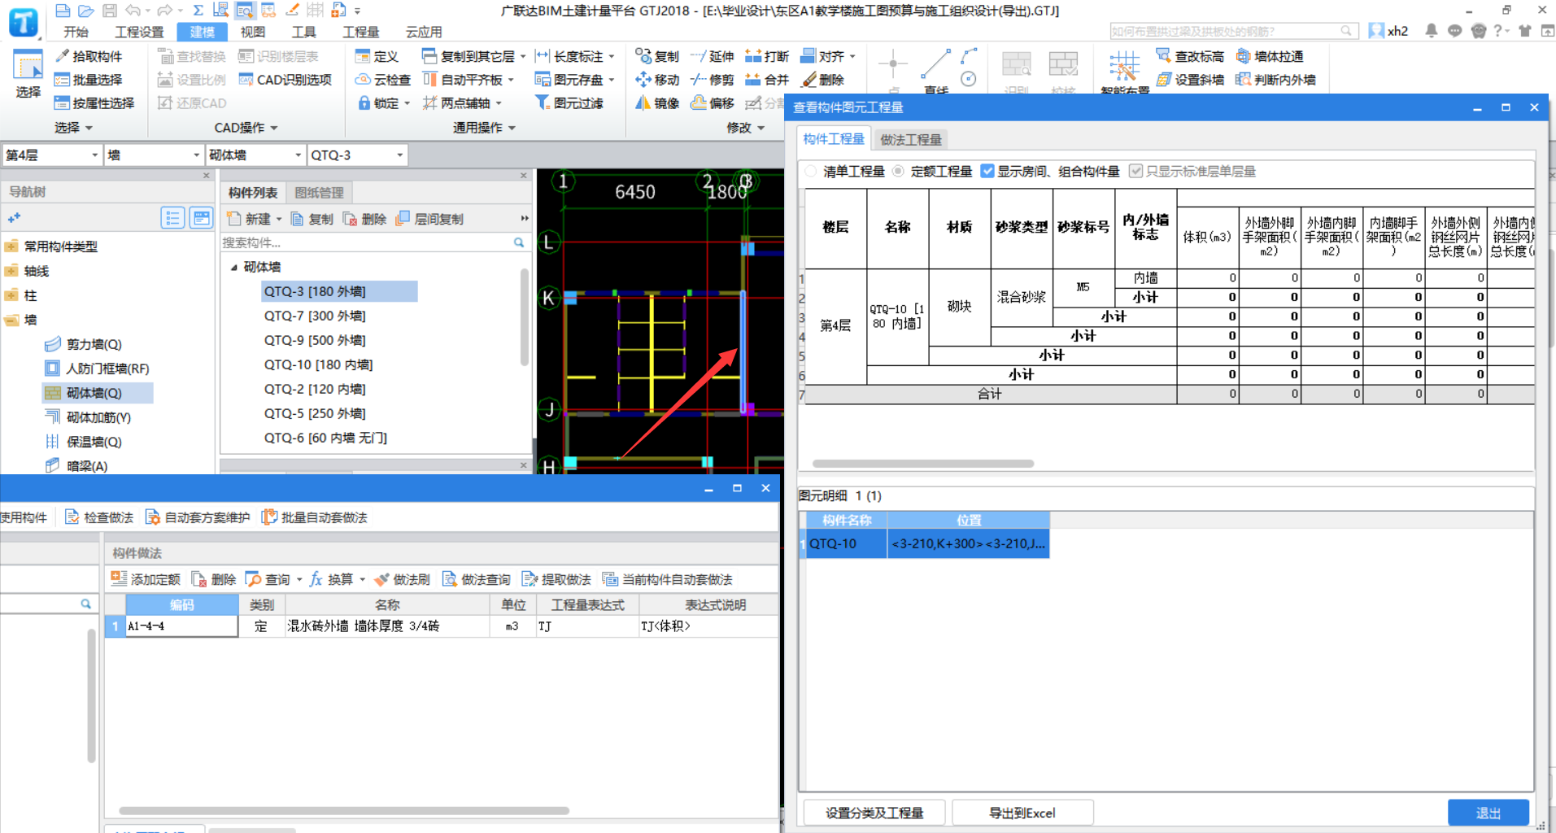The width and height of the screenshot is (1556, 833).
Task: Toggle 显示房间、组合构件量 checkbox
Action: [x=987, y=172]
